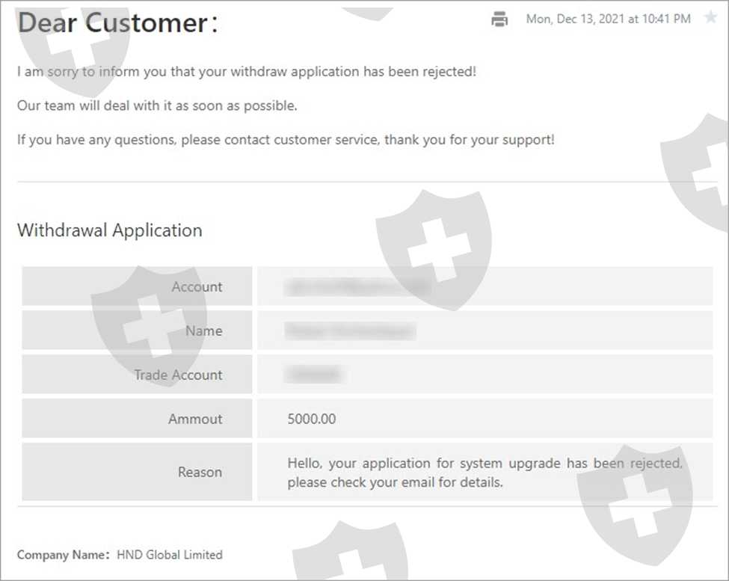
Task: Select the "Our team will deal" line
Action: [x=157, y=106]
